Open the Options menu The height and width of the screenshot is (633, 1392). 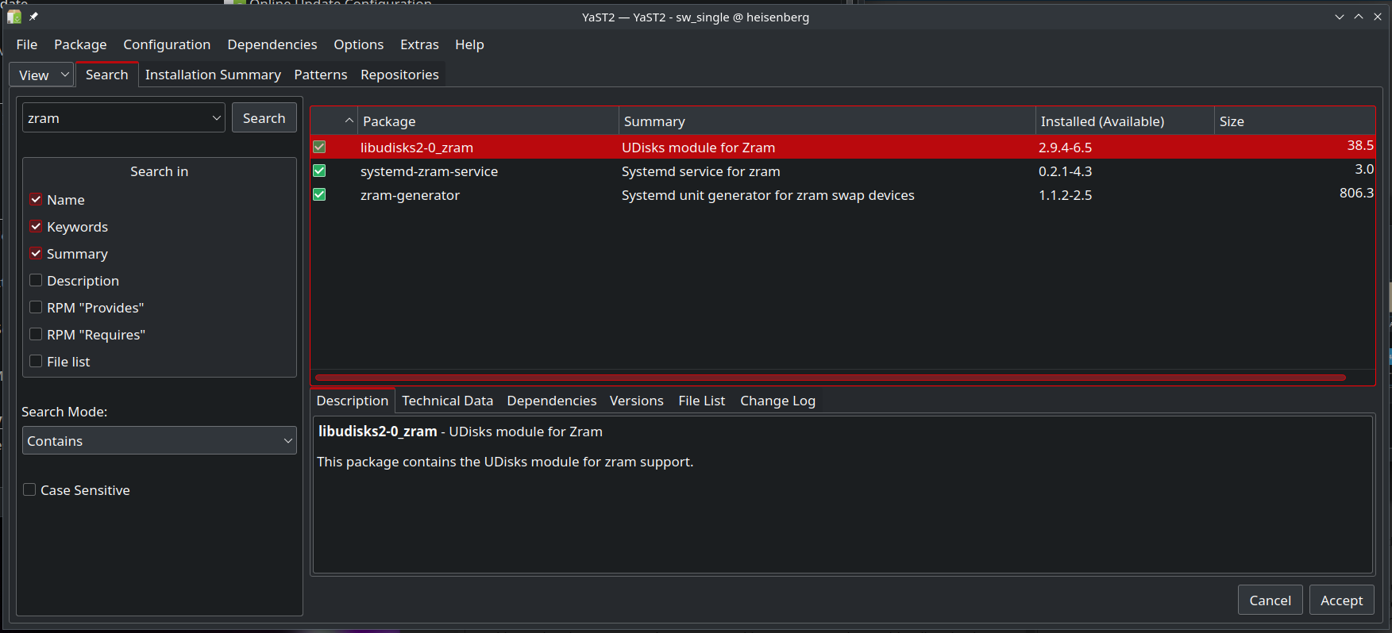point(359,44)
